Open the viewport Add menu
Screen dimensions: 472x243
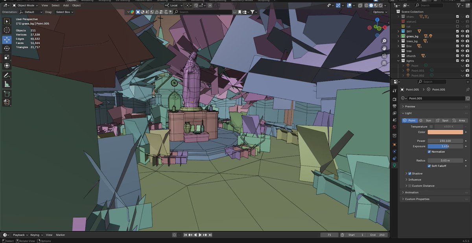[x=66, y=5]
